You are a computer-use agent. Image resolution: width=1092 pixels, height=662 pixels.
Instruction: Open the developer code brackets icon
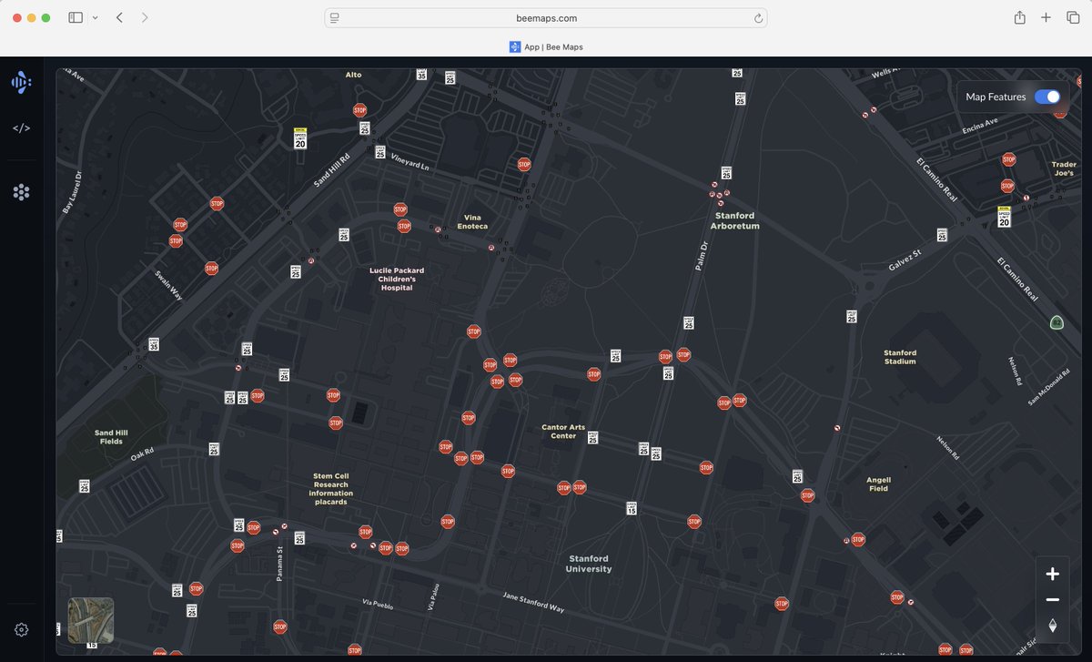[x=21, y=128]
